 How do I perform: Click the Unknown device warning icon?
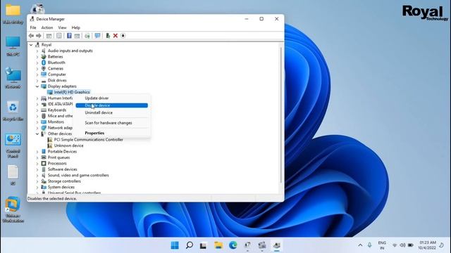pos(50,145)
